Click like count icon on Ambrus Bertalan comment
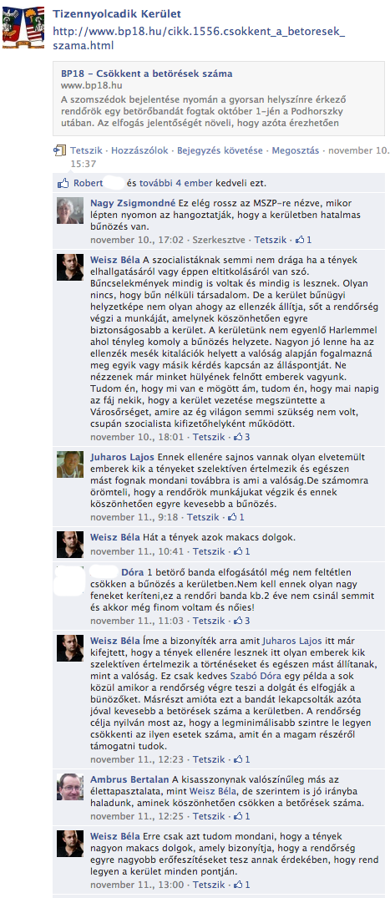Image resolution: width=390 pixels, height=898 pixels. click(x=241, y=816)
